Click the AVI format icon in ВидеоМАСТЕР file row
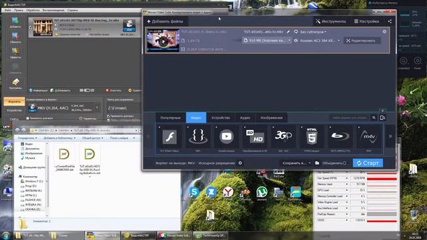 coord(129,26)
